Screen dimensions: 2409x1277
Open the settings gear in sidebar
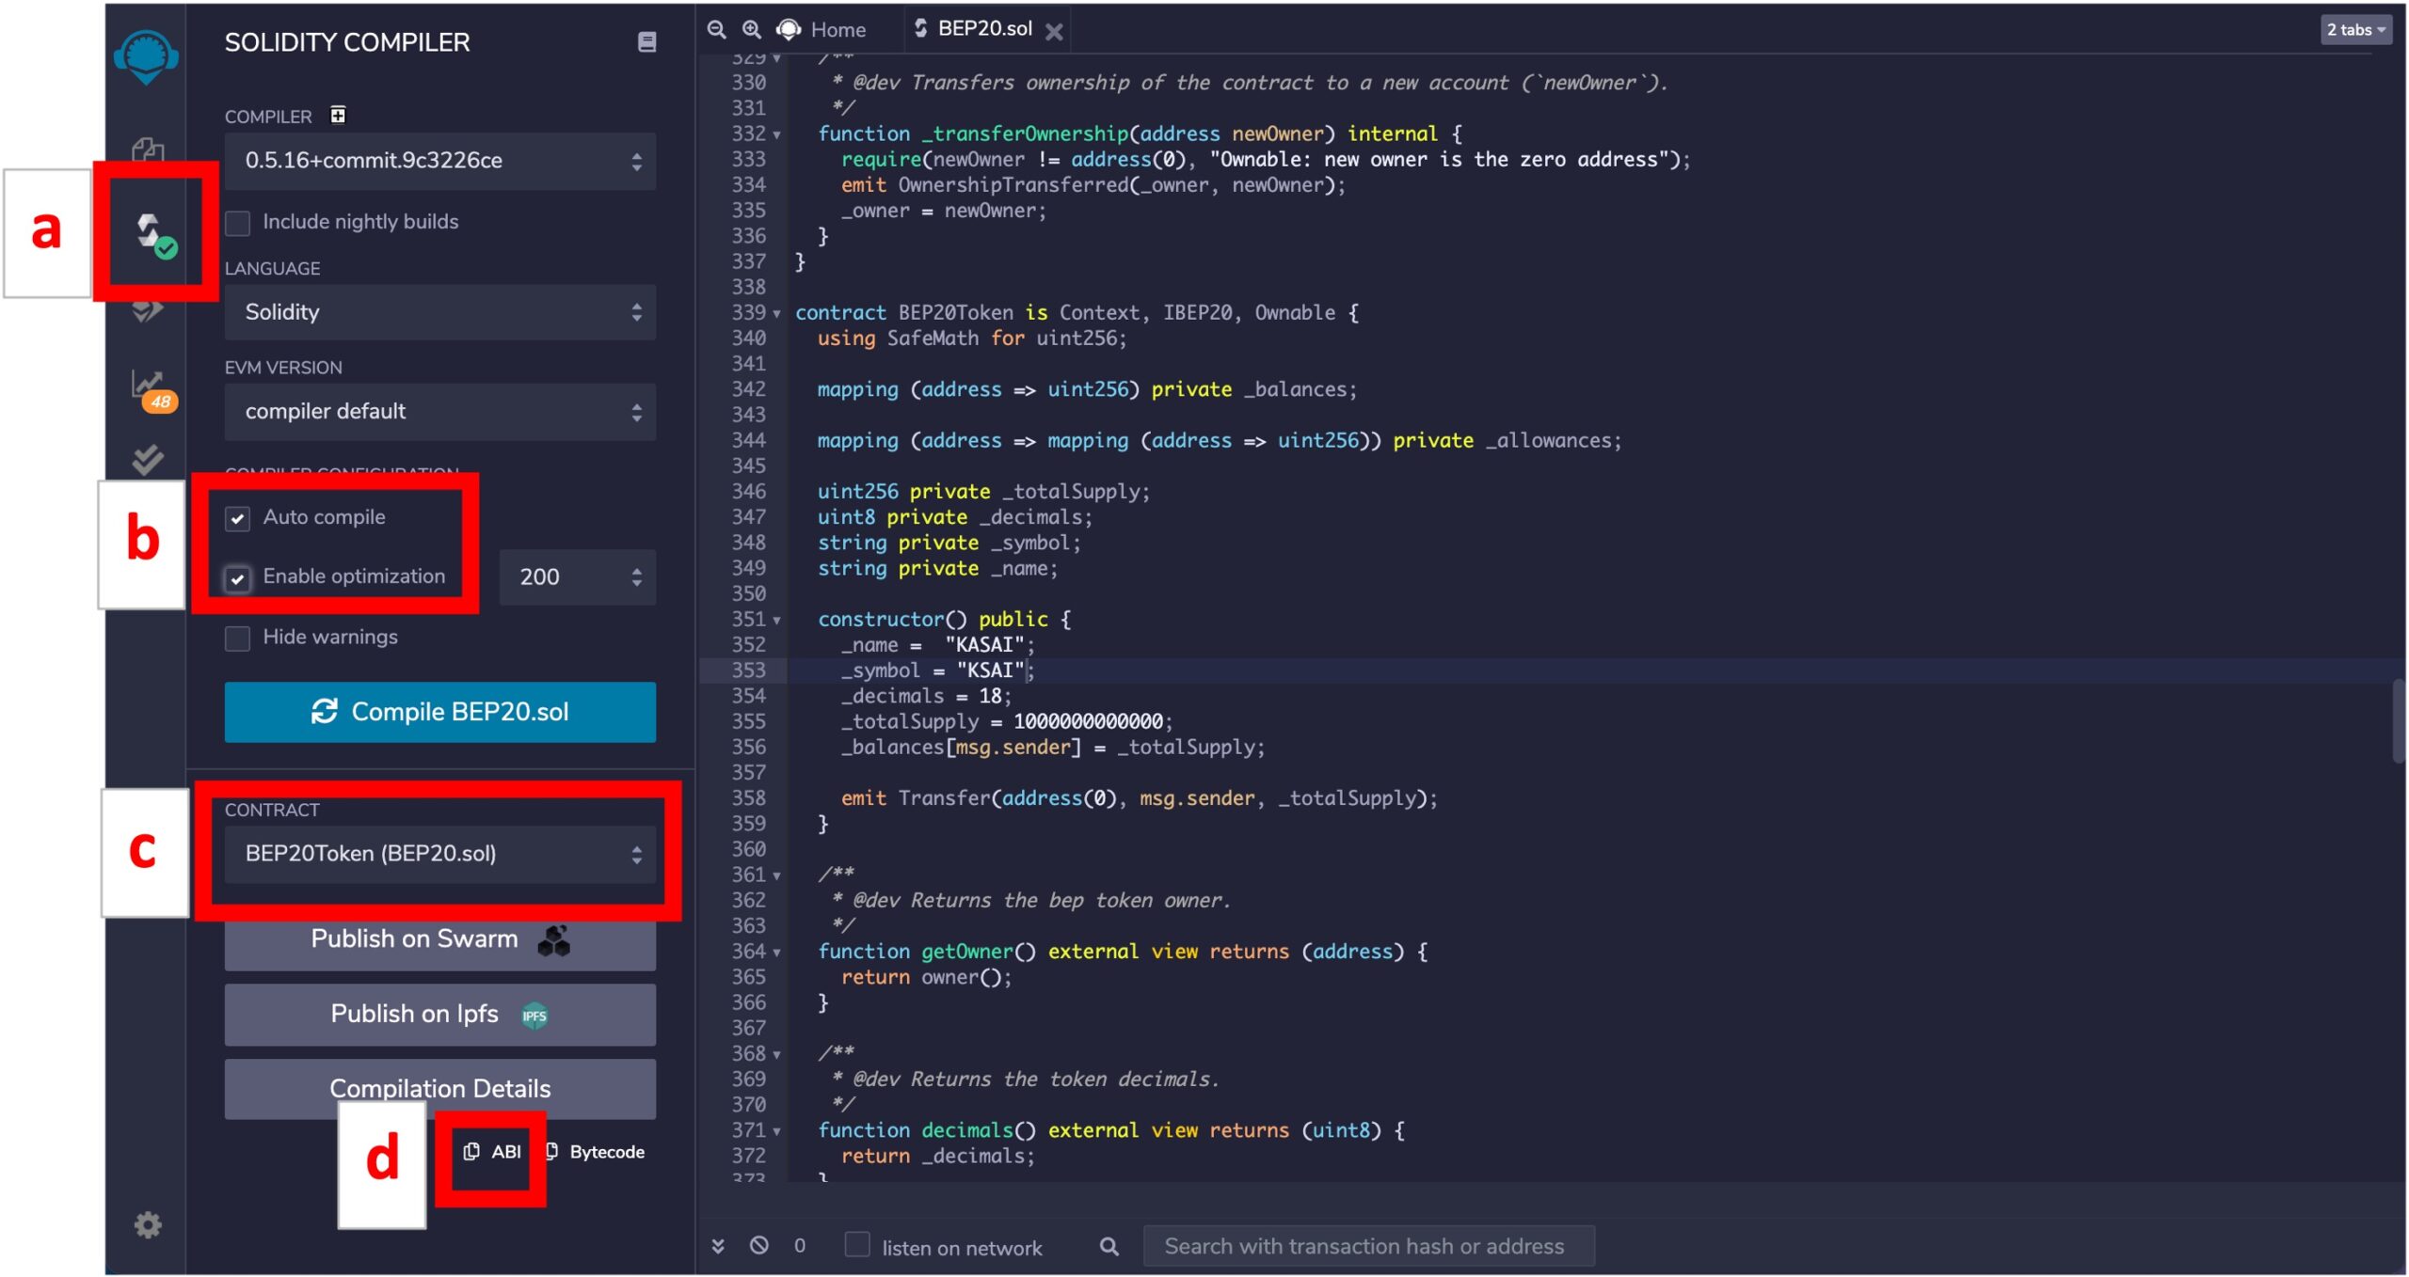[148, 1224]
